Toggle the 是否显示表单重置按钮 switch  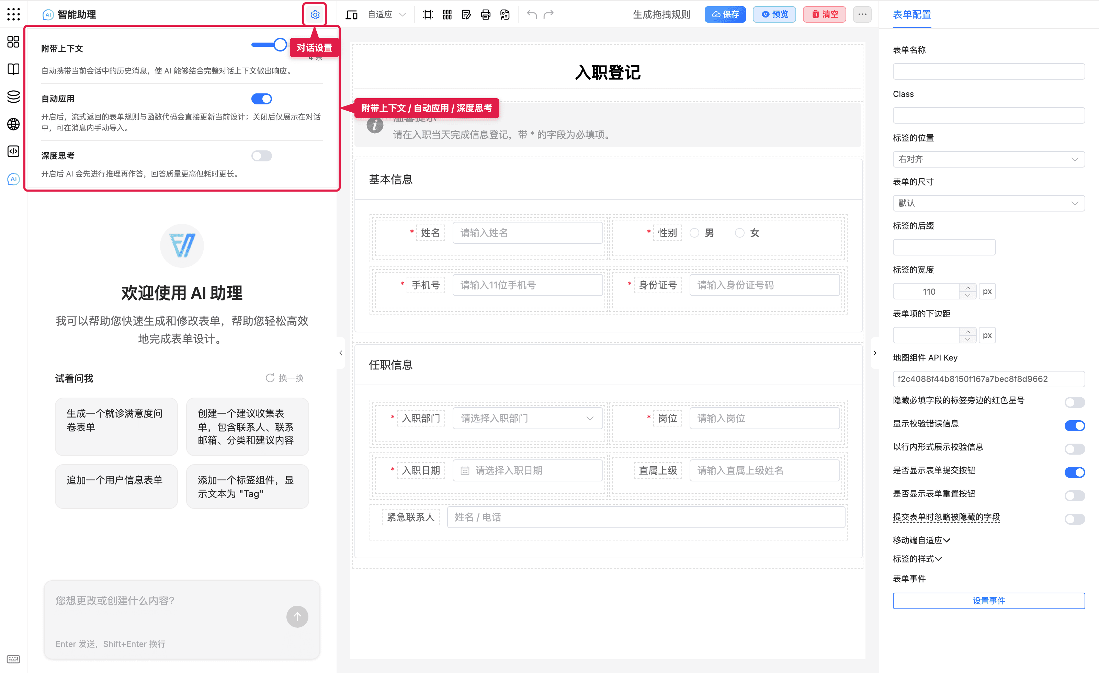(x=1075, y=495)
